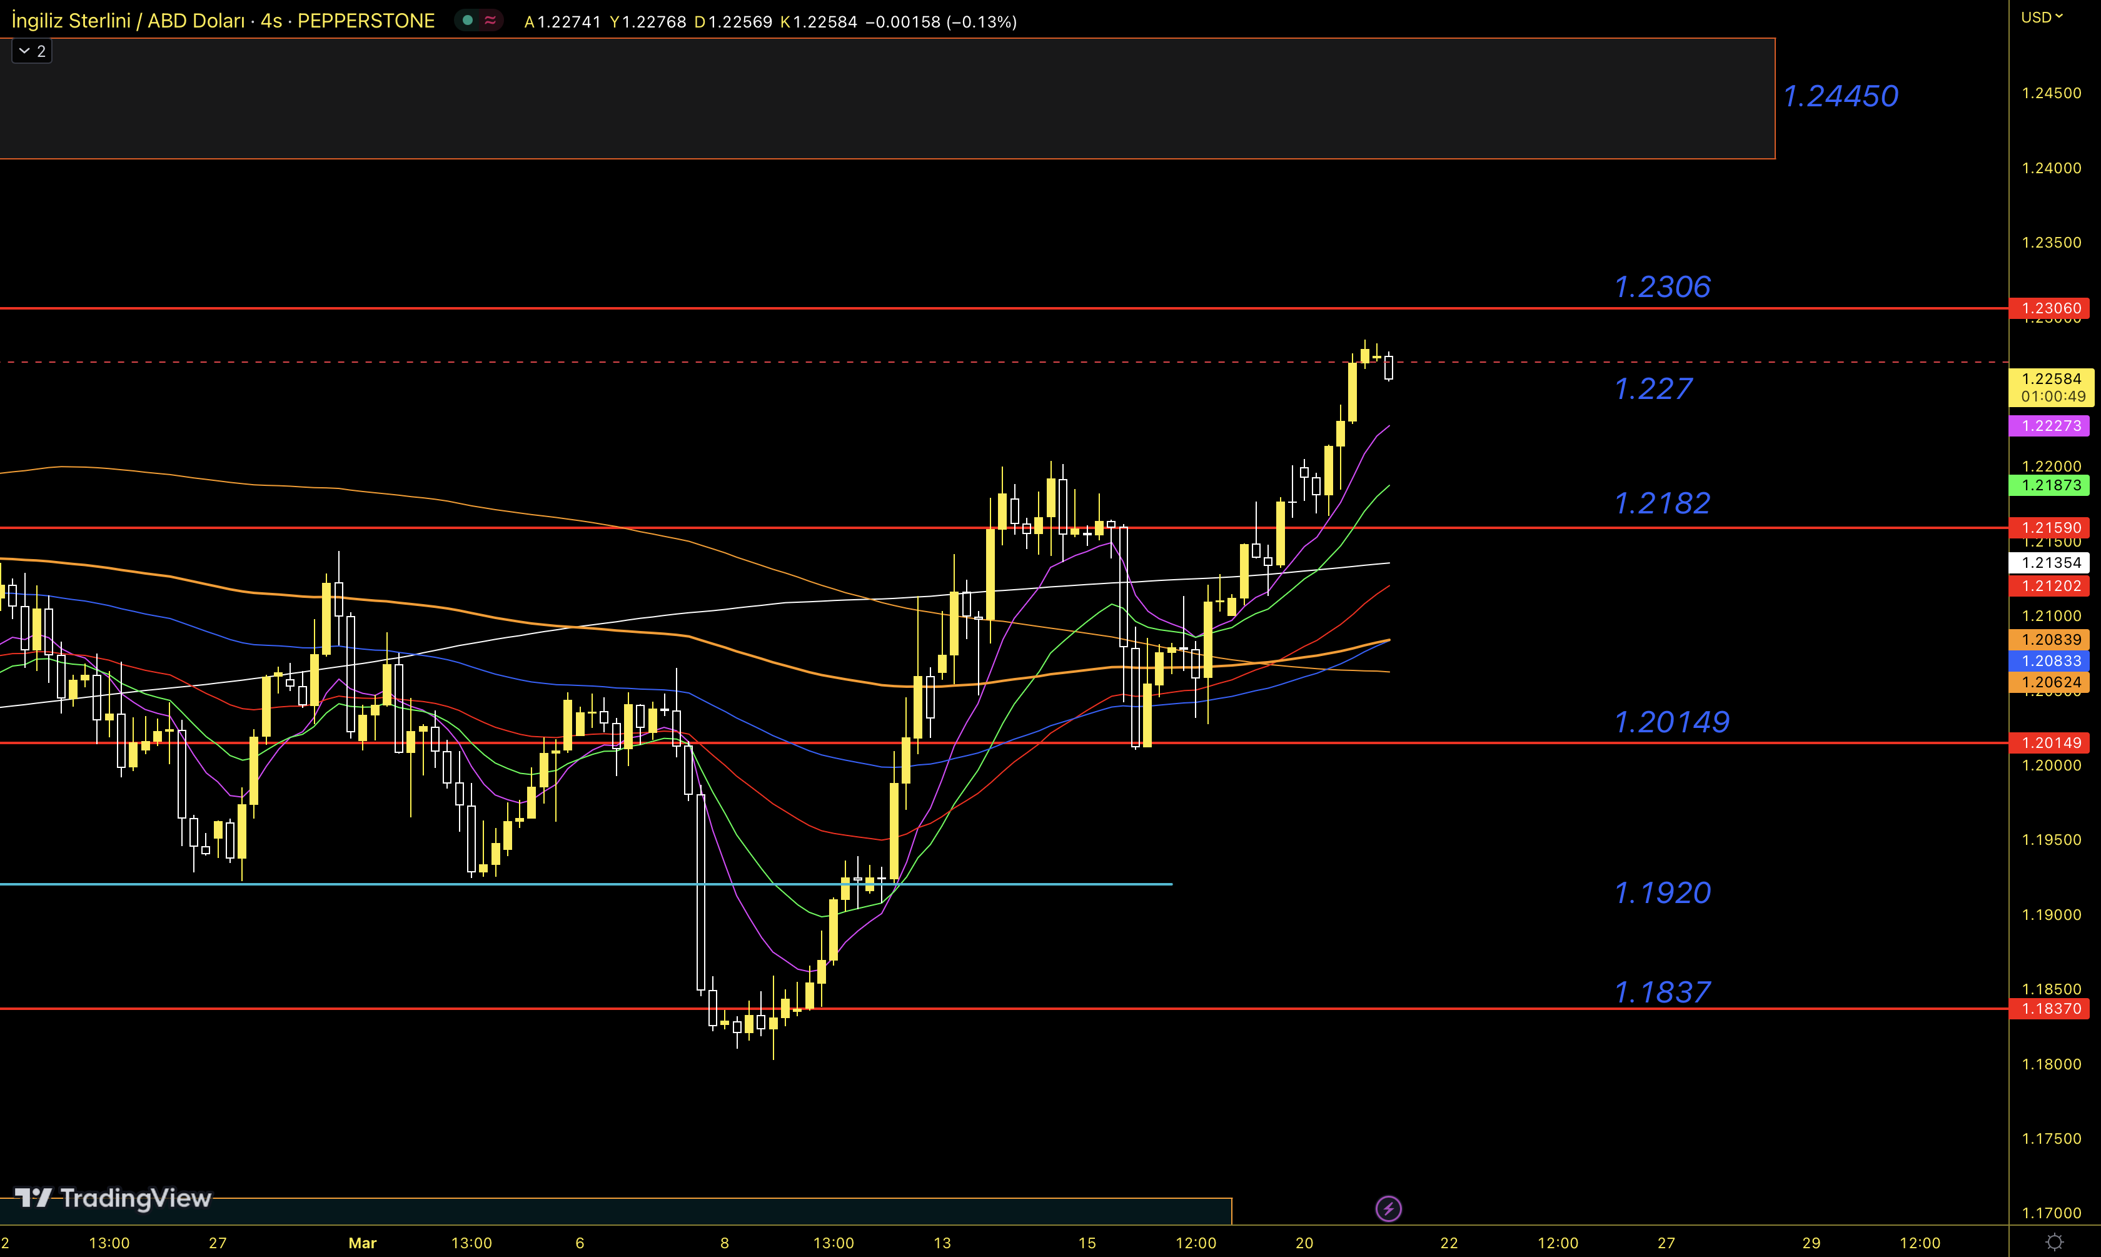
Task: Click the pink approximate-data icon
Action: click(490, 21)
